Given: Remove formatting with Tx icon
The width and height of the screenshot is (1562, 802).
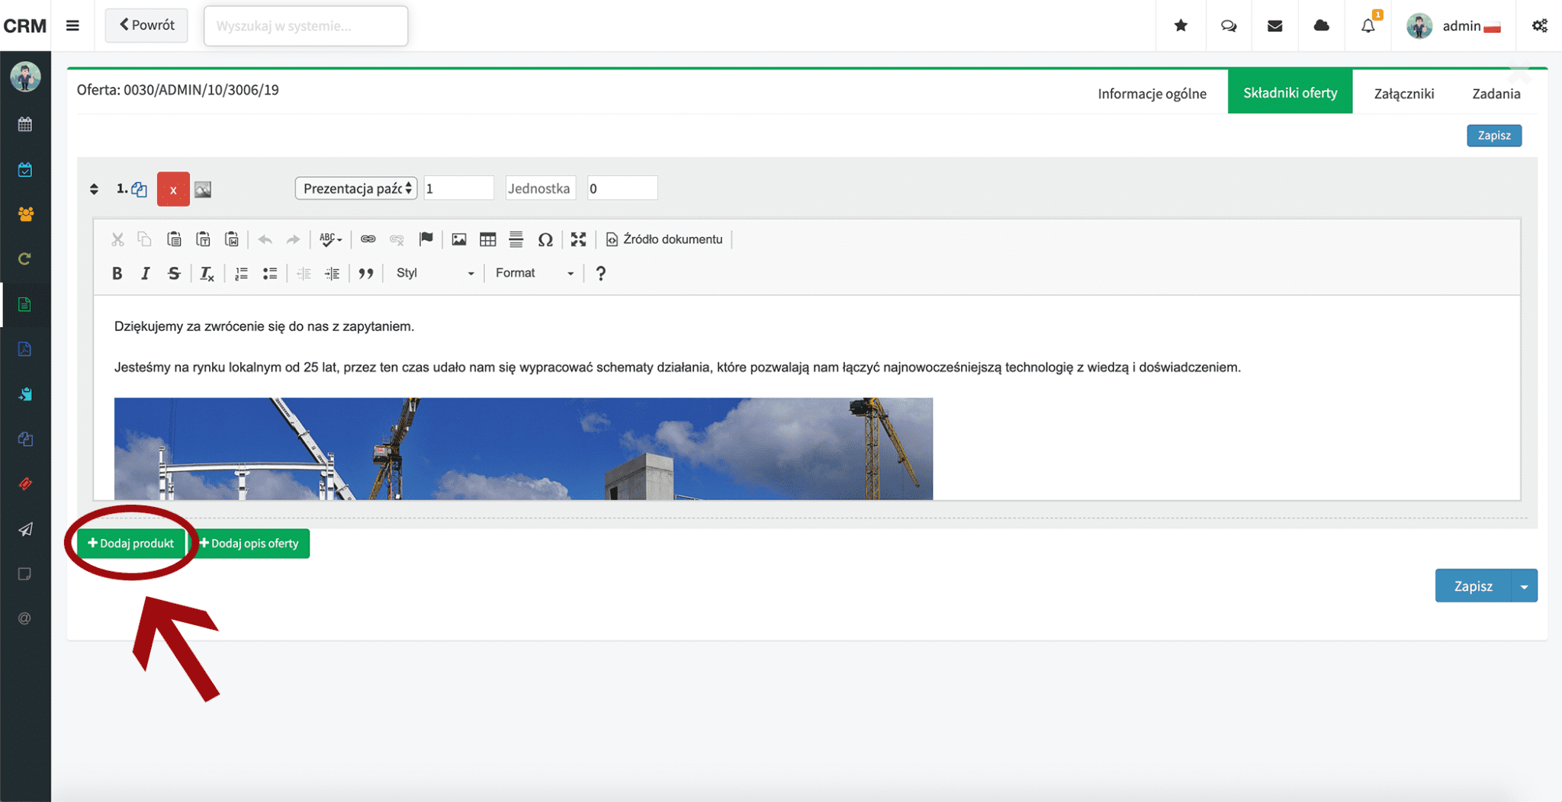Looking at the screenshot, I should point(207,273).
